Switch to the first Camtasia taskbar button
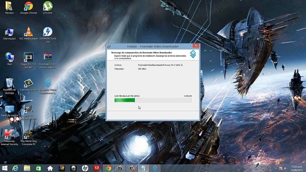306x172 pixels. (120, 168)
